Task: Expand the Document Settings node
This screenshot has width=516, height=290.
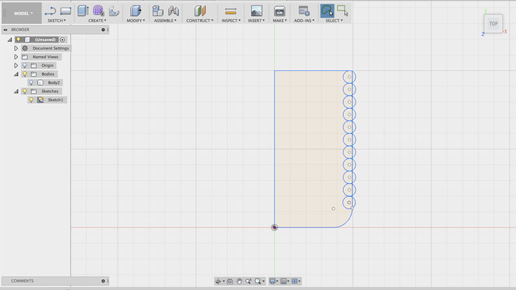Action: 15,48
